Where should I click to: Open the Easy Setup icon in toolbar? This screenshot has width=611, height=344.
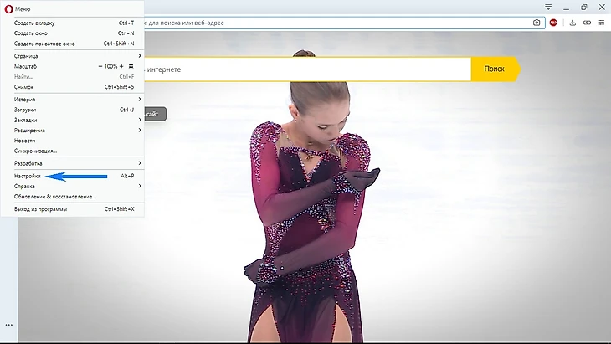(602, 23)
